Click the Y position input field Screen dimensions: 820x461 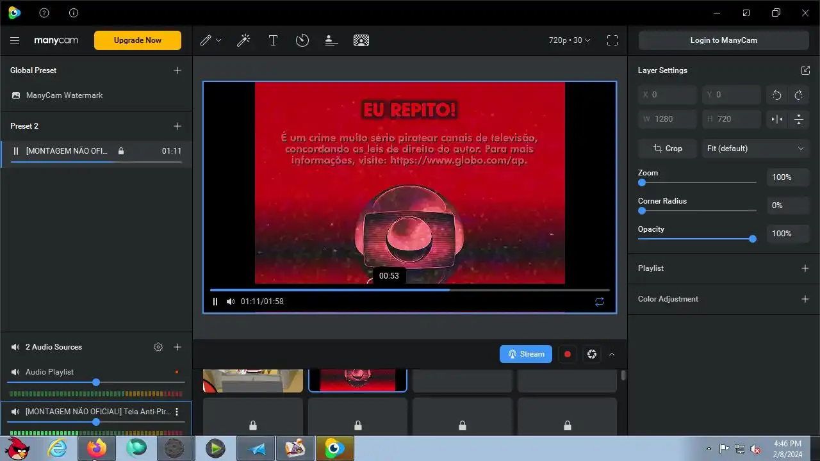tap(732, 95)
